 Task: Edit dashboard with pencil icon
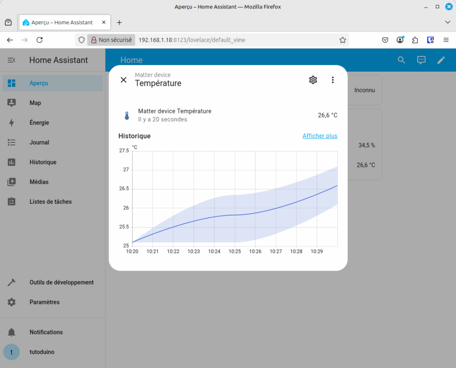441,60
